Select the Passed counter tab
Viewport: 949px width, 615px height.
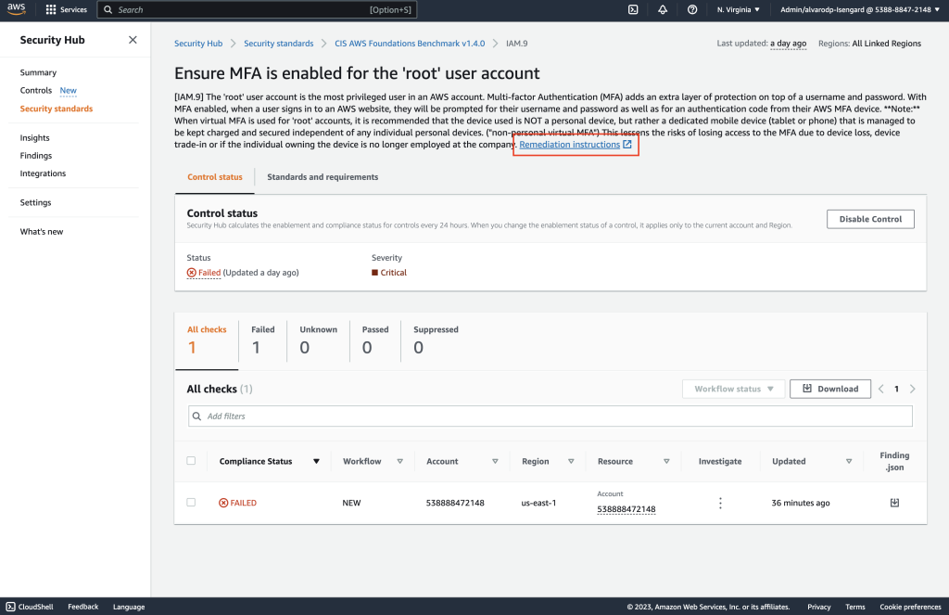pos(375,340)
